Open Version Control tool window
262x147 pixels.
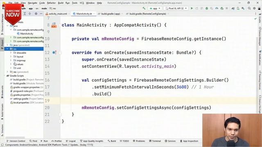16,141
